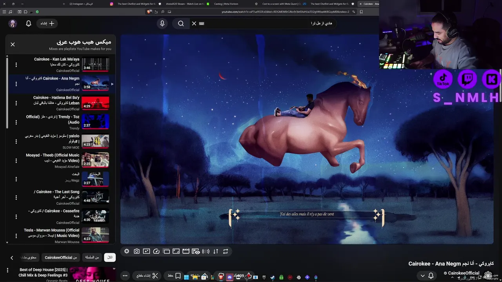Open options menu for Cairokee - Ana Negm
Viewport: 502px width, 282px height.
16,84
